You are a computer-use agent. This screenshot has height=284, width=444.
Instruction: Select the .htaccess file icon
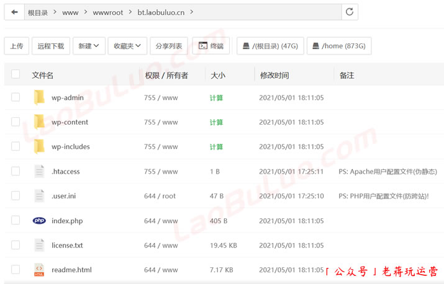point(39,171)
